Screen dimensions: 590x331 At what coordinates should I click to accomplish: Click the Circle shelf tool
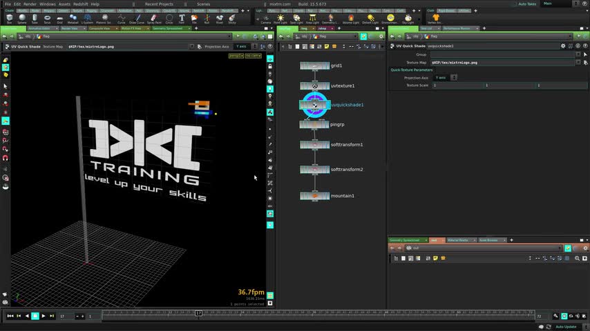169,19
